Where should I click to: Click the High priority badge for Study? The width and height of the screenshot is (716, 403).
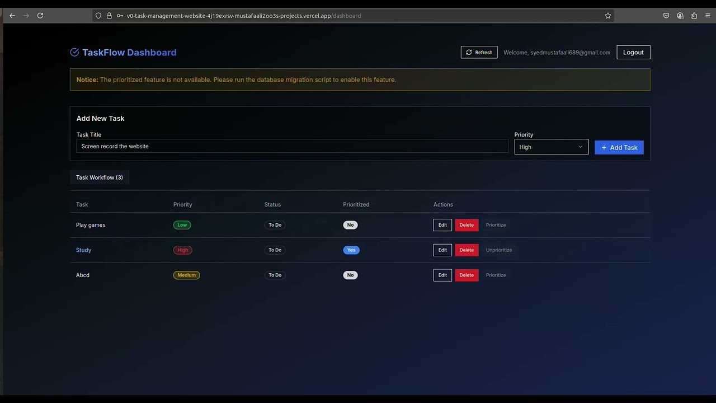pos(183,250)
